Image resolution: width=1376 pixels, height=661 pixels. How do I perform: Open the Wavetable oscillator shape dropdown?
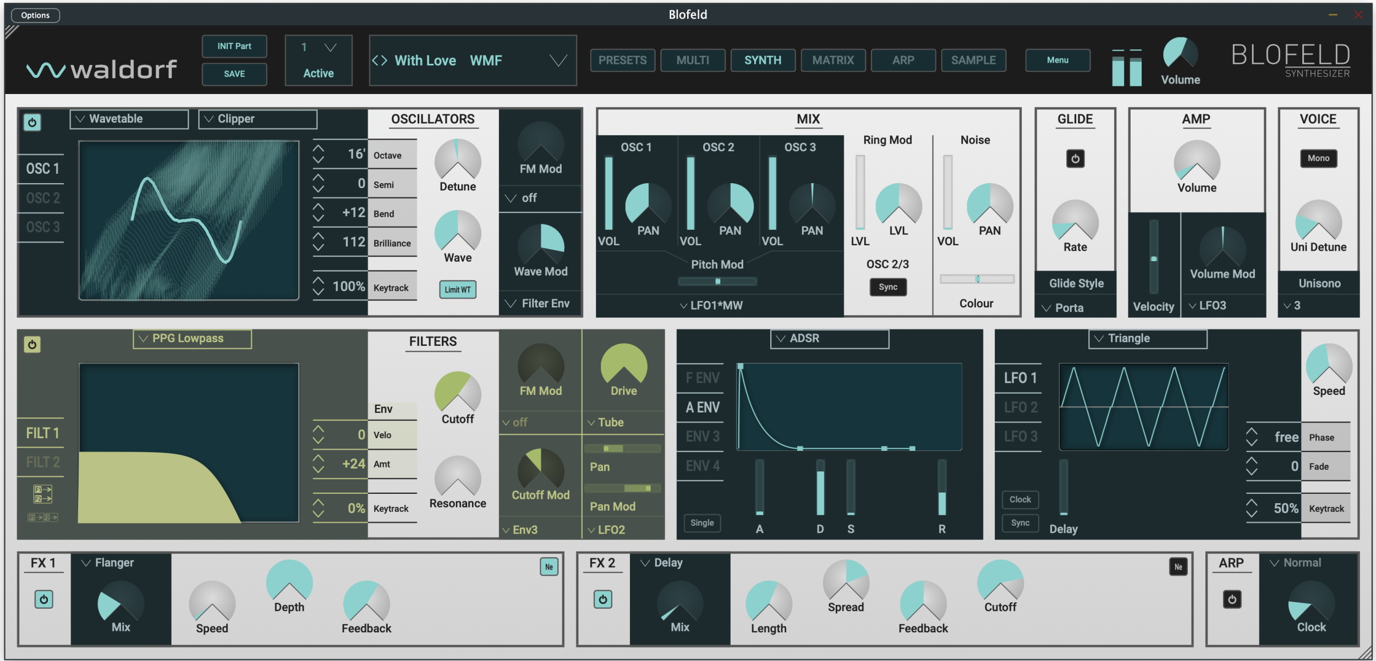point(129,119)
